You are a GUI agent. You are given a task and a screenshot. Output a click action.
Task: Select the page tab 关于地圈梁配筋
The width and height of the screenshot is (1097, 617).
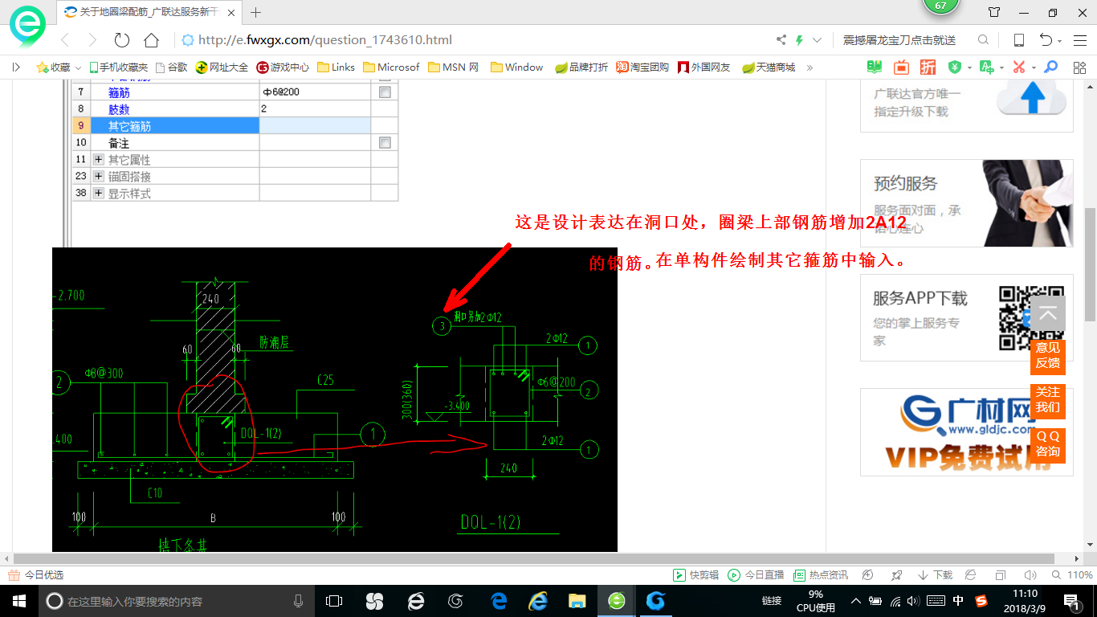tap(150, 12)
